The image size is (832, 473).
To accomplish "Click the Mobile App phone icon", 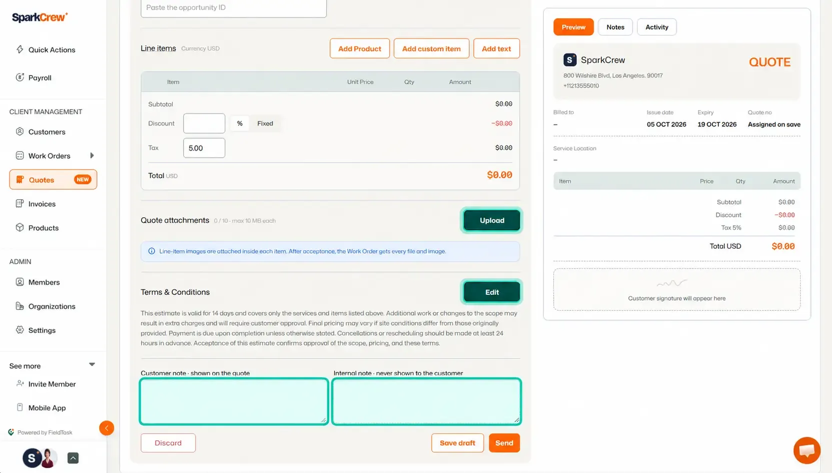I will (x=20, y=407).
